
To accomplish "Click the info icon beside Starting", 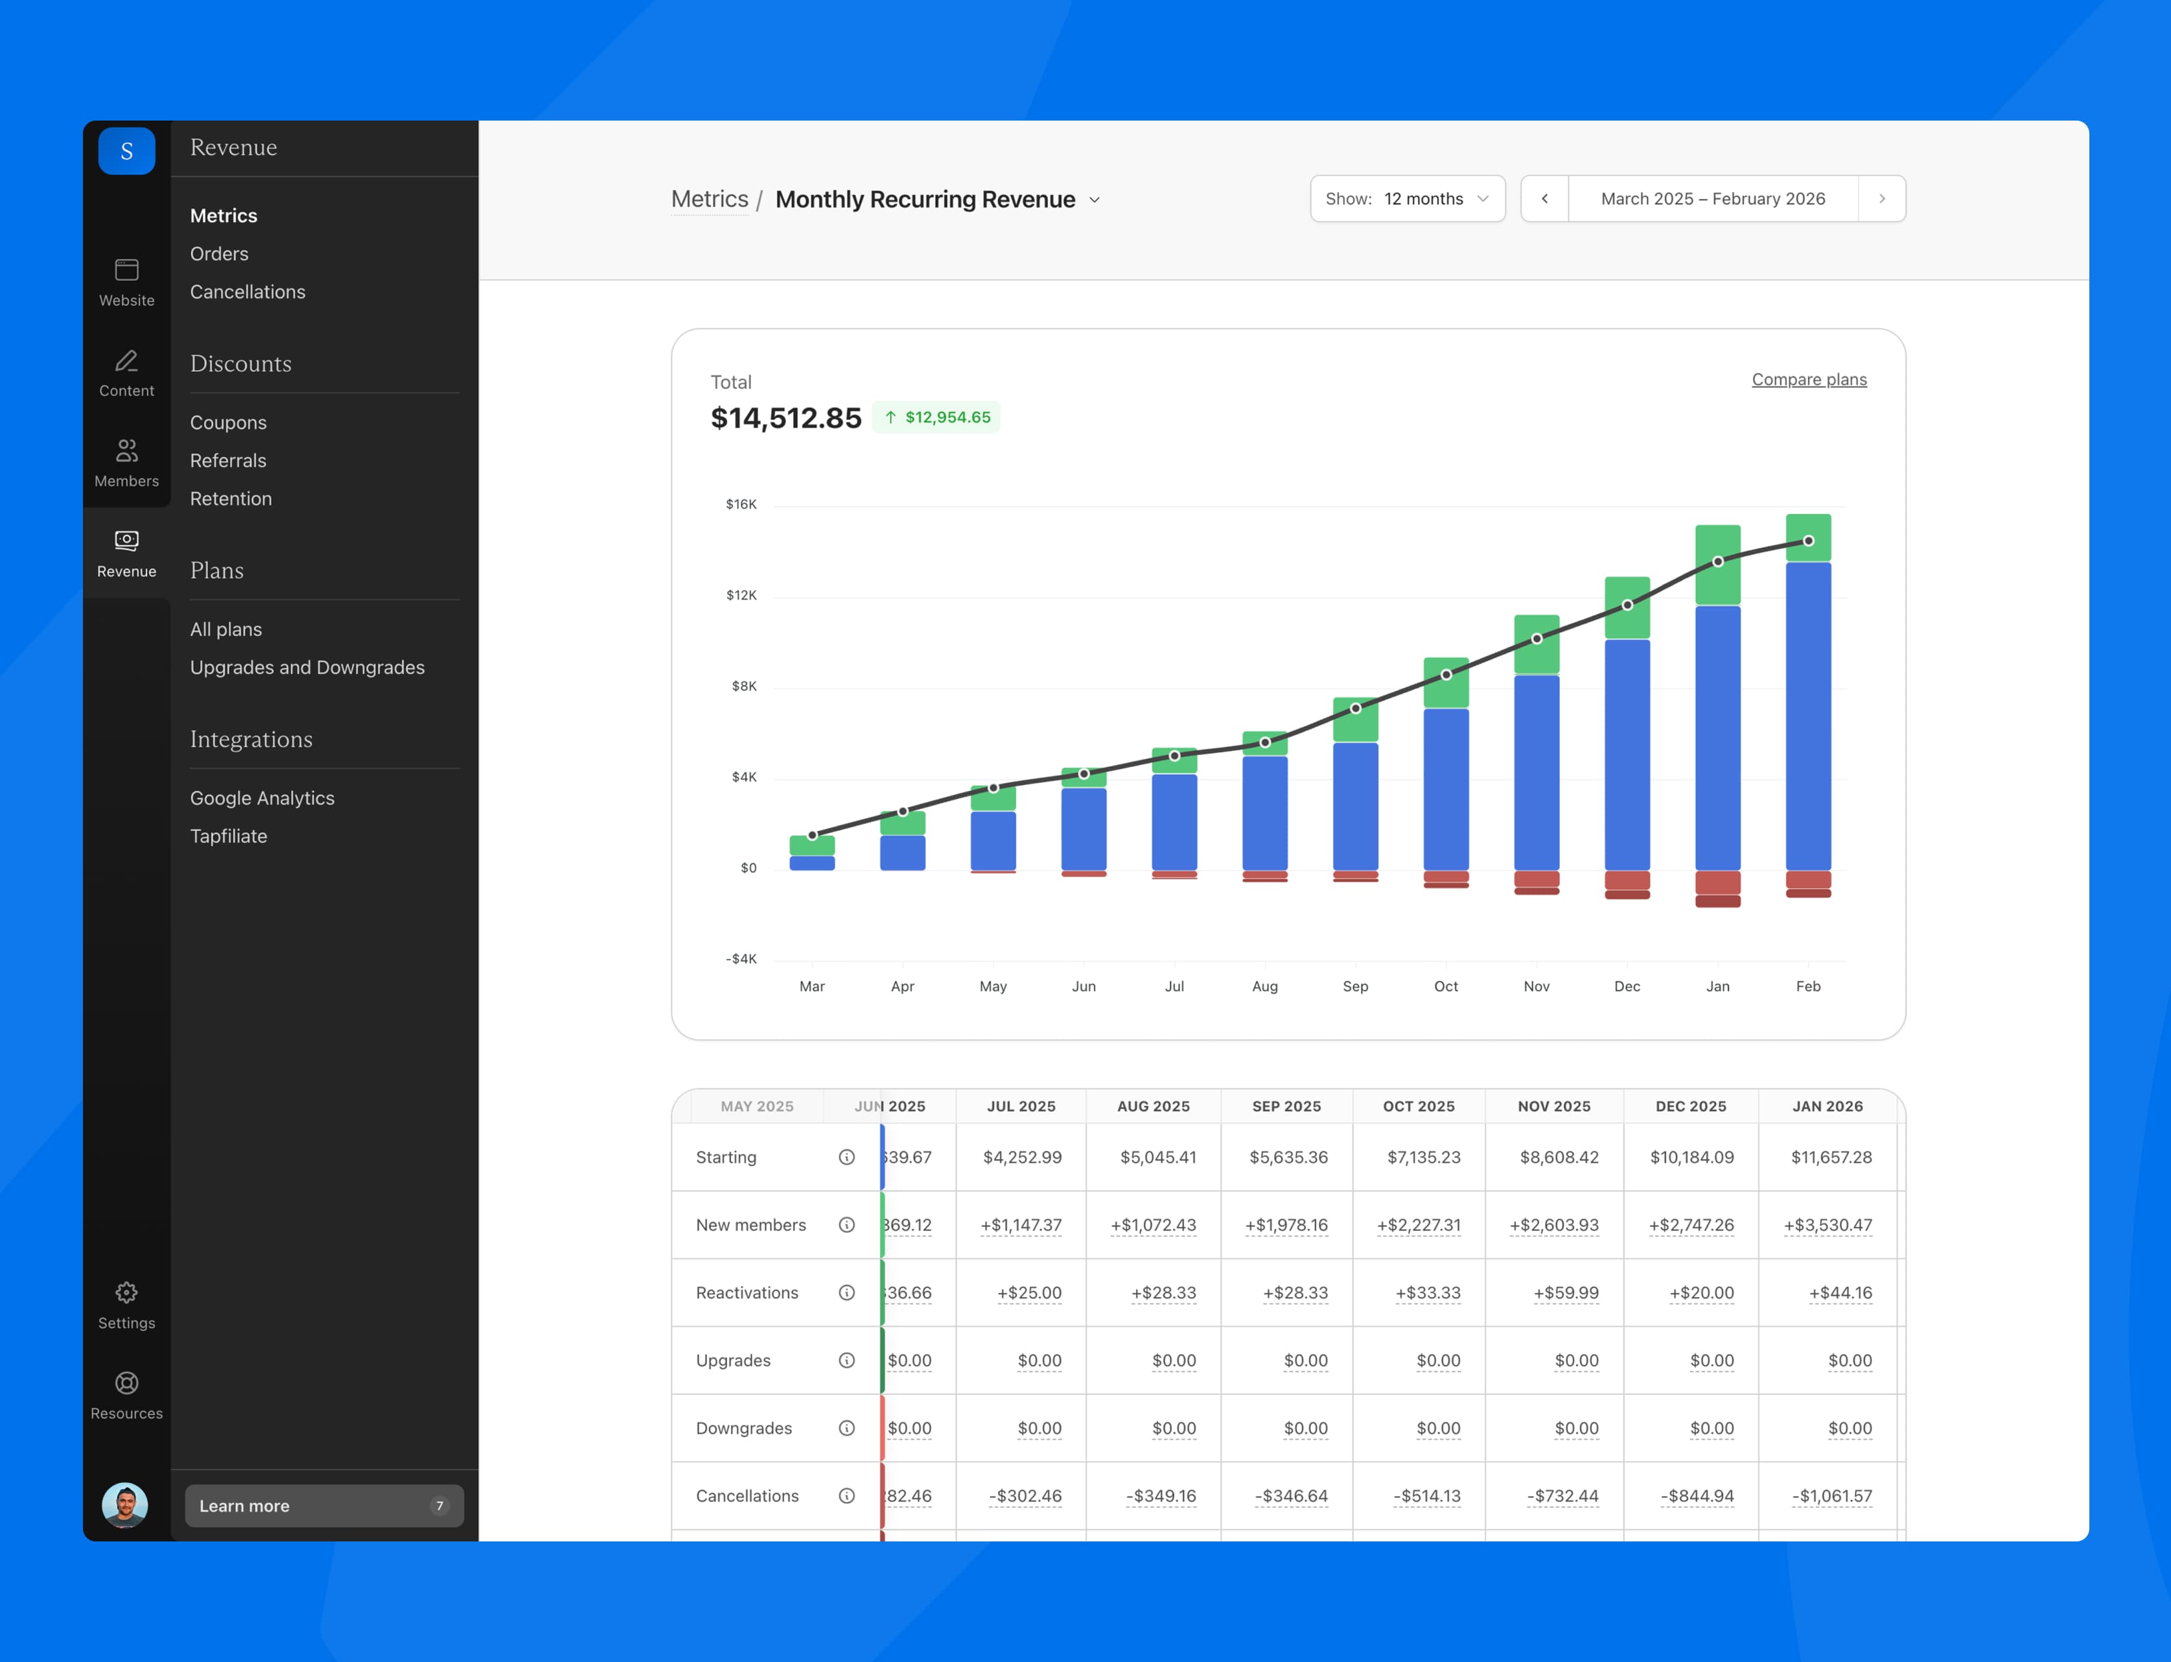I will tap(846, 1158).
